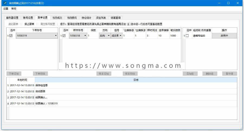
Task: Click 停止跟单 to stop following orders
Action: [29, 24]
